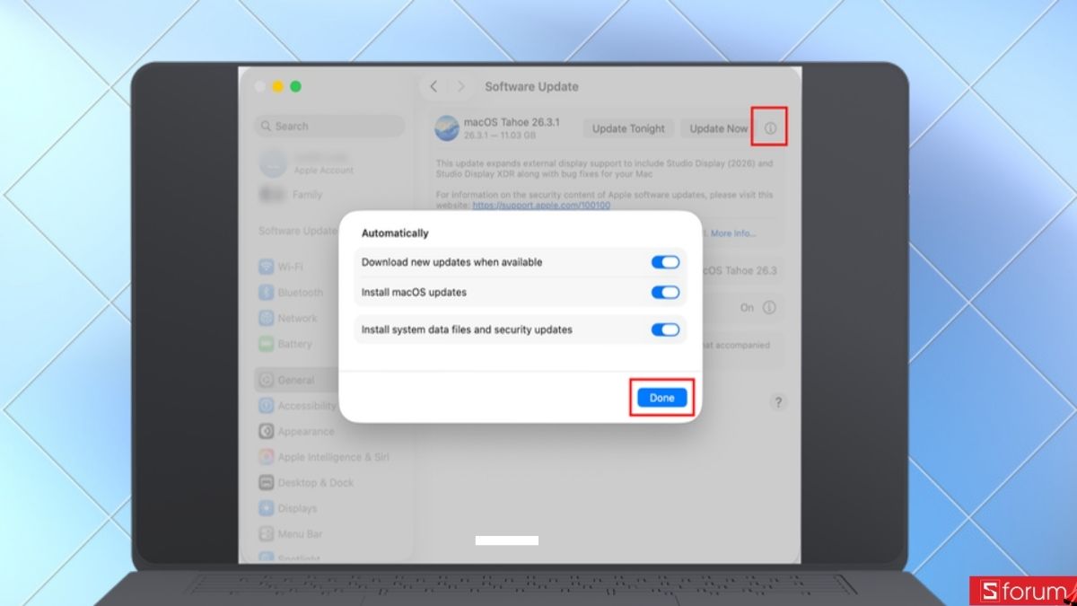The height and width of the screenshot is (606, 1077).
Task: Go forward with the right chevron
Action: pyautogui.click(x=461, y=86)
